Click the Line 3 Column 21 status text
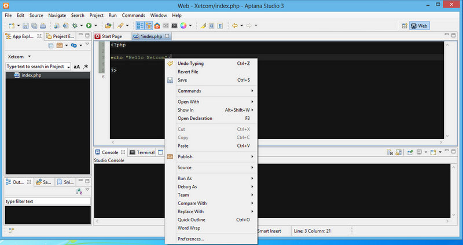Screen dimensions: 463x245 [312, 231]
